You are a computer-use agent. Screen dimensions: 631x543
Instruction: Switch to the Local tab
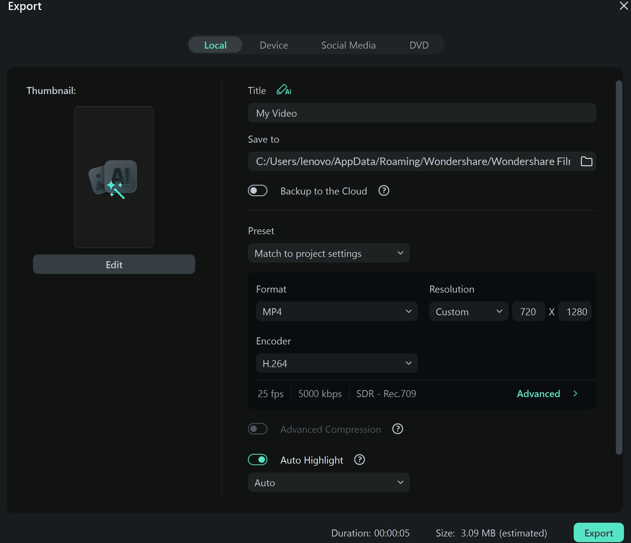point(215,45)
